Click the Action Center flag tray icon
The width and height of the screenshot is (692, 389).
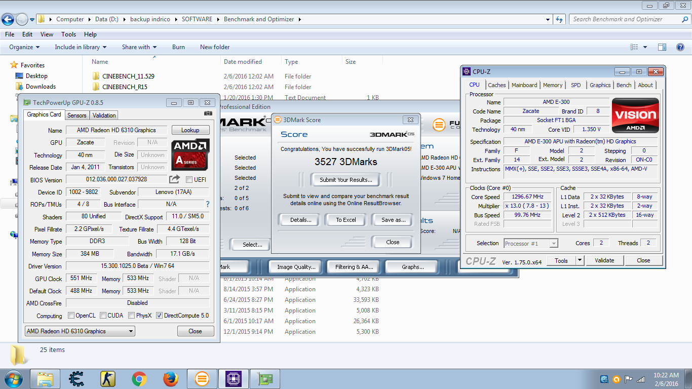pyautogui.click(x=629, y=379)
